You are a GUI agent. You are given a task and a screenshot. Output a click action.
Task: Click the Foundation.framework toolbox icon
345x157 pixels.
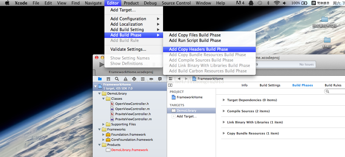point(108,134)
